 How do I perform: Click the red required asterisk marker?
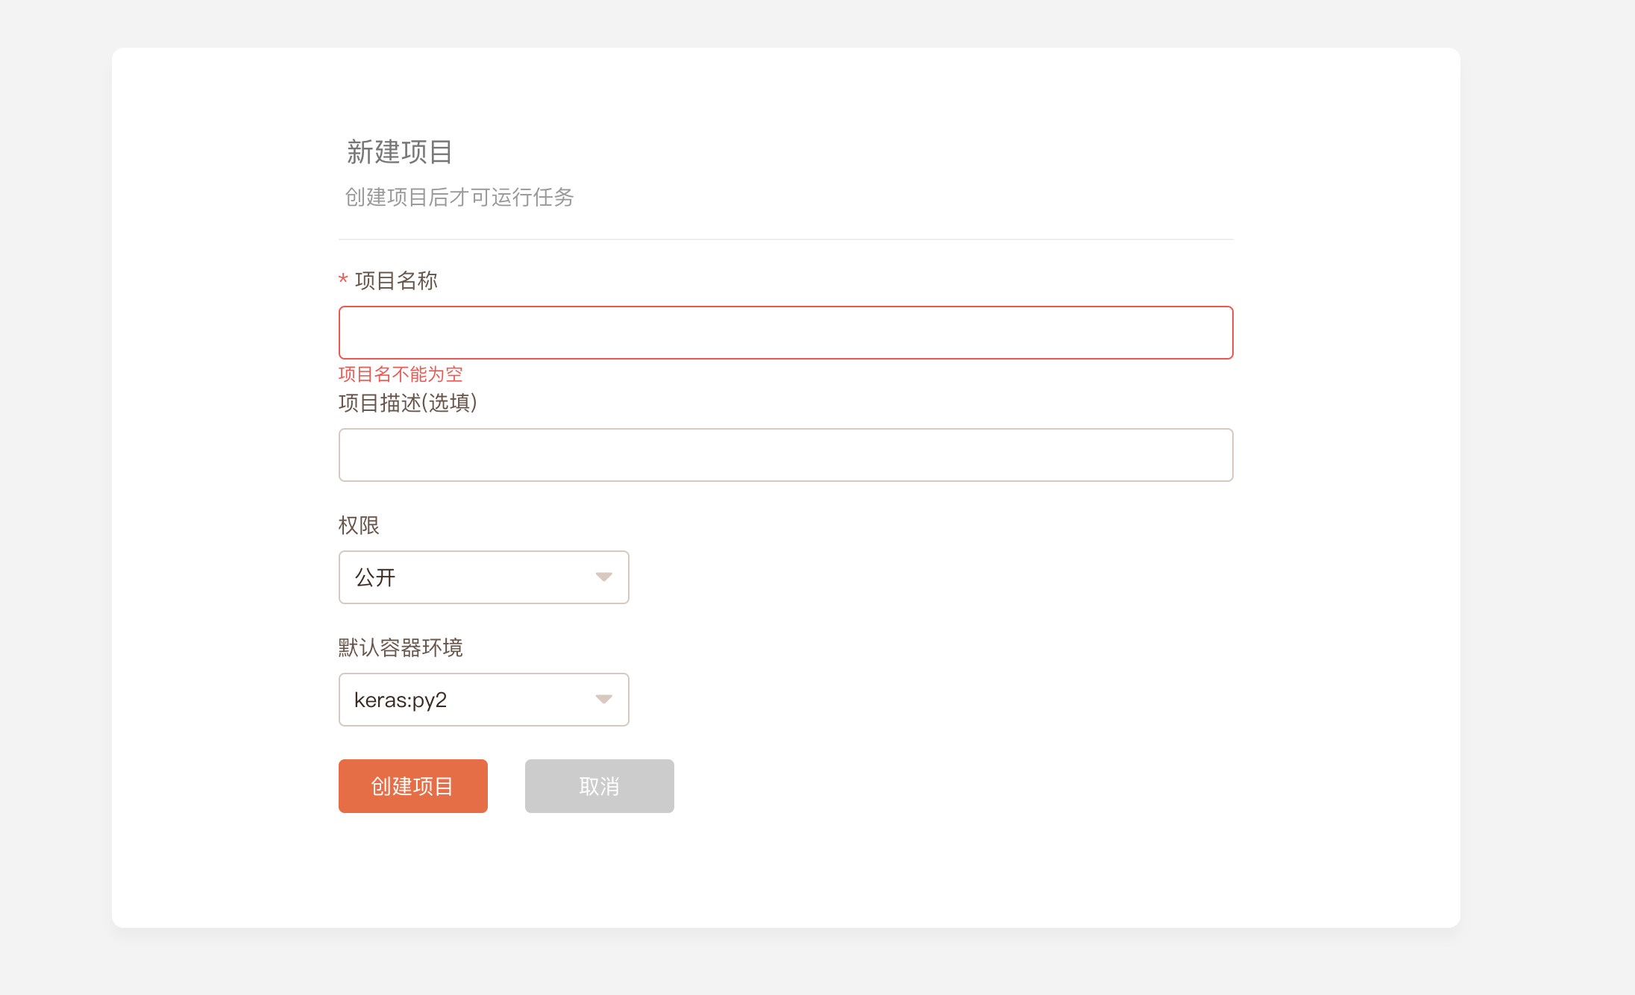pos(343,280)
